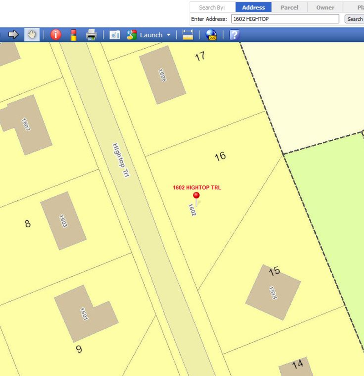Viewport: 364px width, 376px height.
Task: Click lot number 15 label
Action: coord(274,271)
